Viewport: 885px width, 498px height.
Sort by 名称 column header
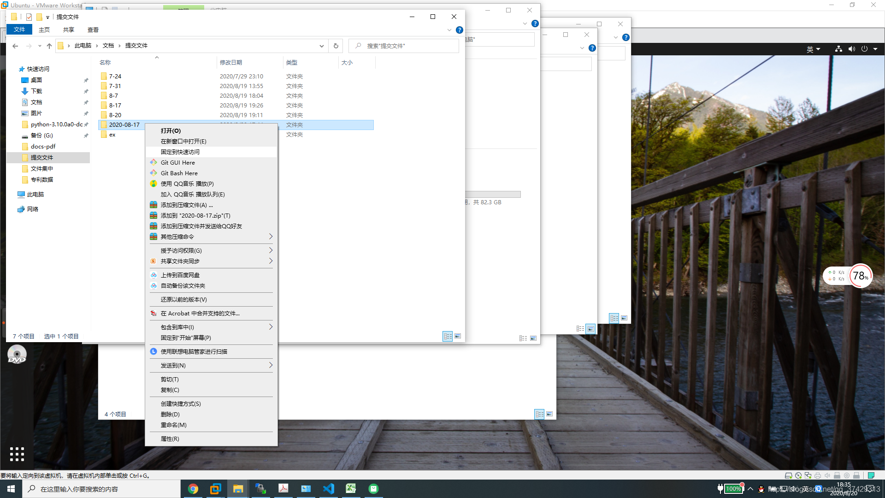tap(105, 62)
